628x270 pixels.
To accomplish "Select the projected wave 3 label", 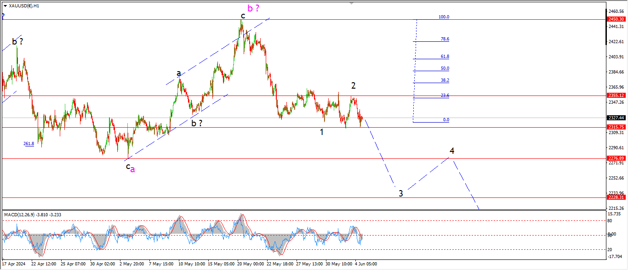I will [401, 193].
